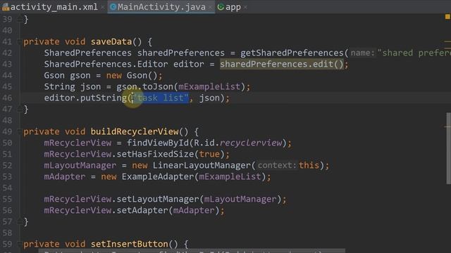
Task: Click the this keyword on line 52
Action: [x=309, y=165]
